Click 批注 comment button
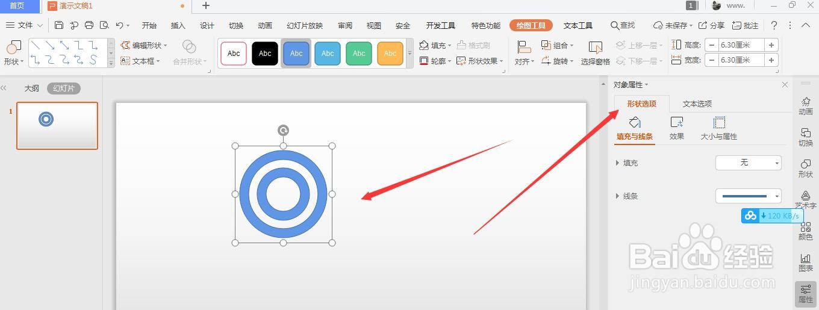This screenshot has width=819, height=310. 746,25
